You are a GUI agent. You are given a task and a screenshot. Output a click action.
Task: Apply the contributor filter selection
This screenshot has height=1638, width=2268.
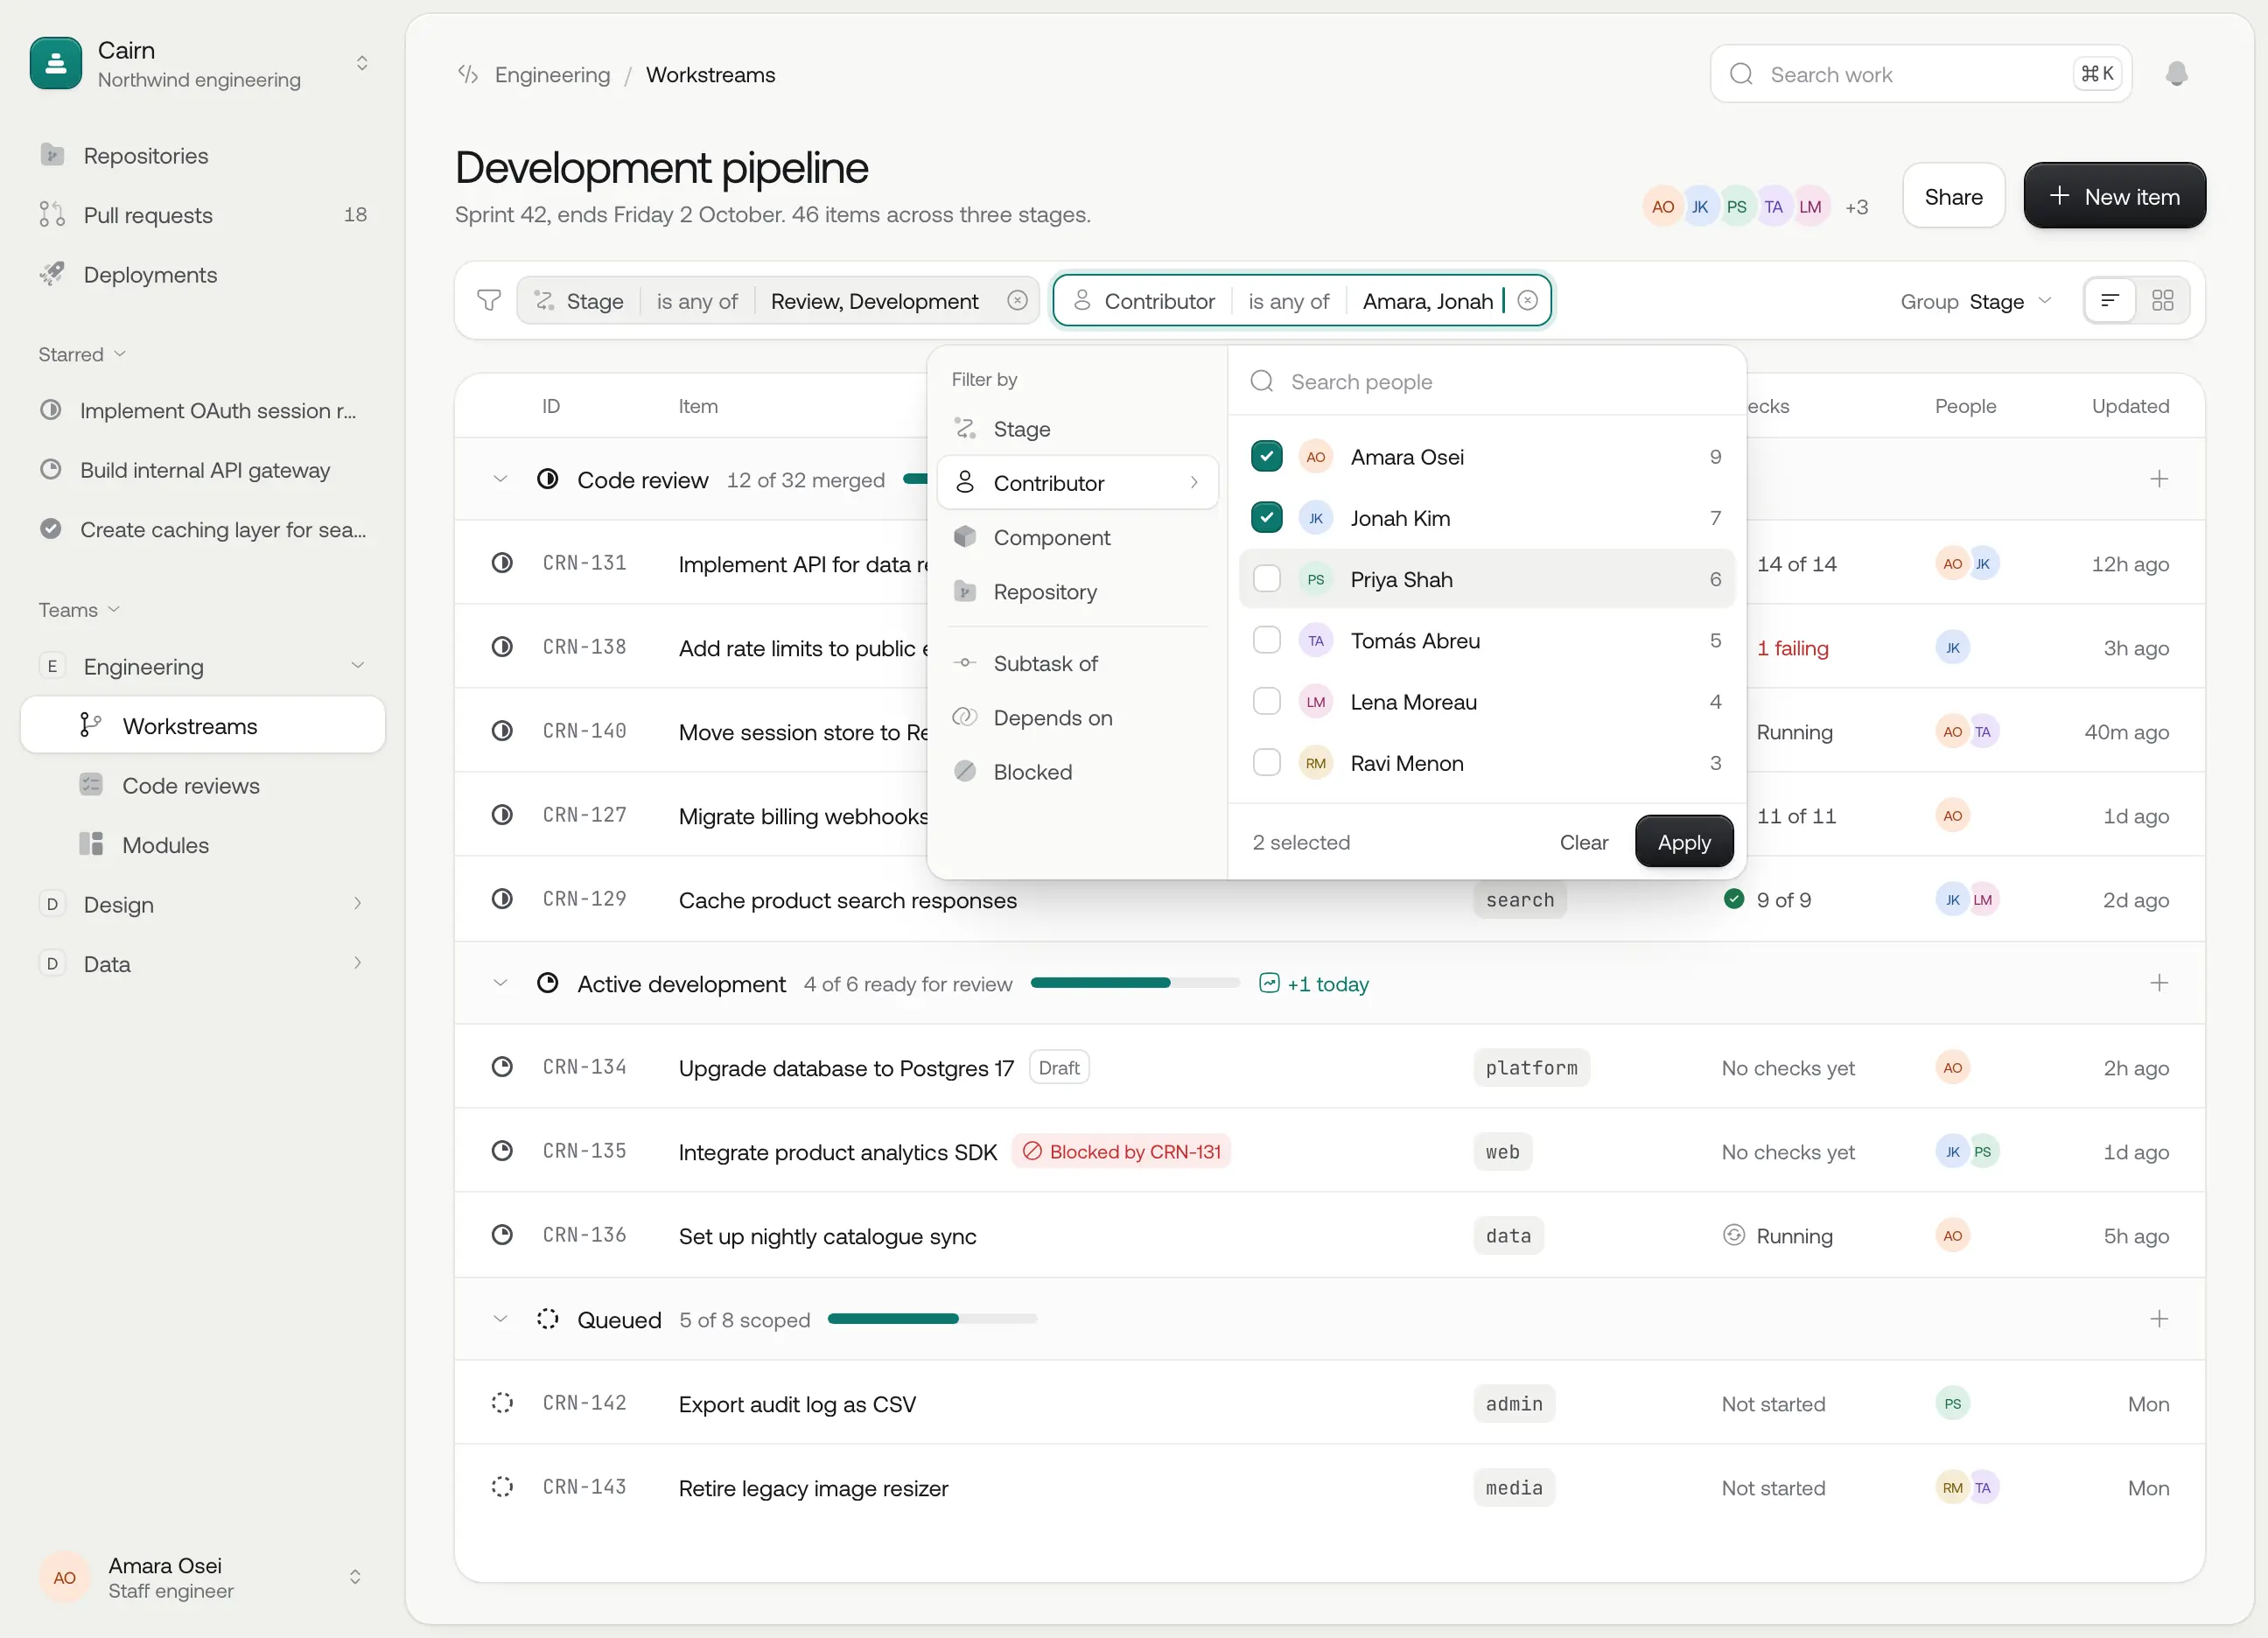[1683, 842]
